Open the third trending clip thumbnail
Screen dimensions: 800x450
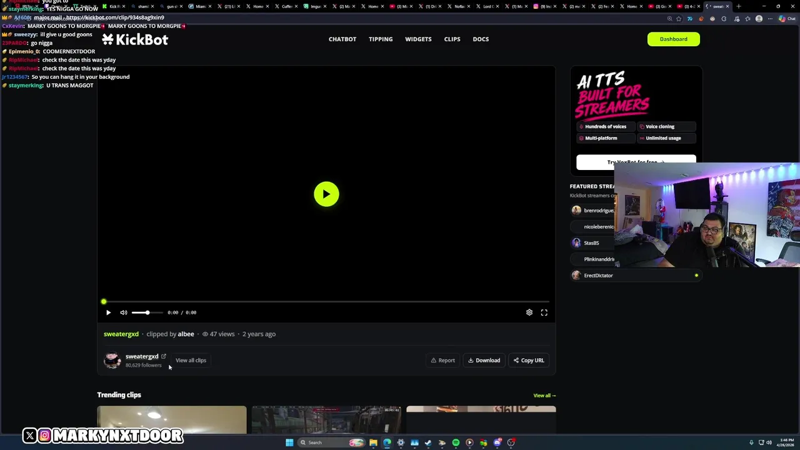[x=481, y=419]
